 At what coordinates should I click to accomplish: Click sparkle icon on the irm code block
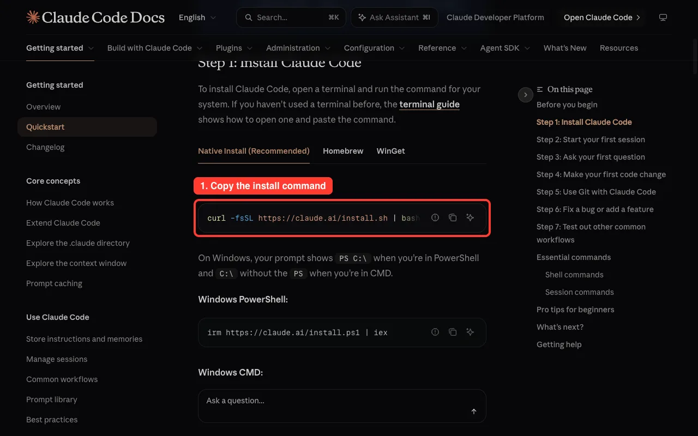point(470,332)
